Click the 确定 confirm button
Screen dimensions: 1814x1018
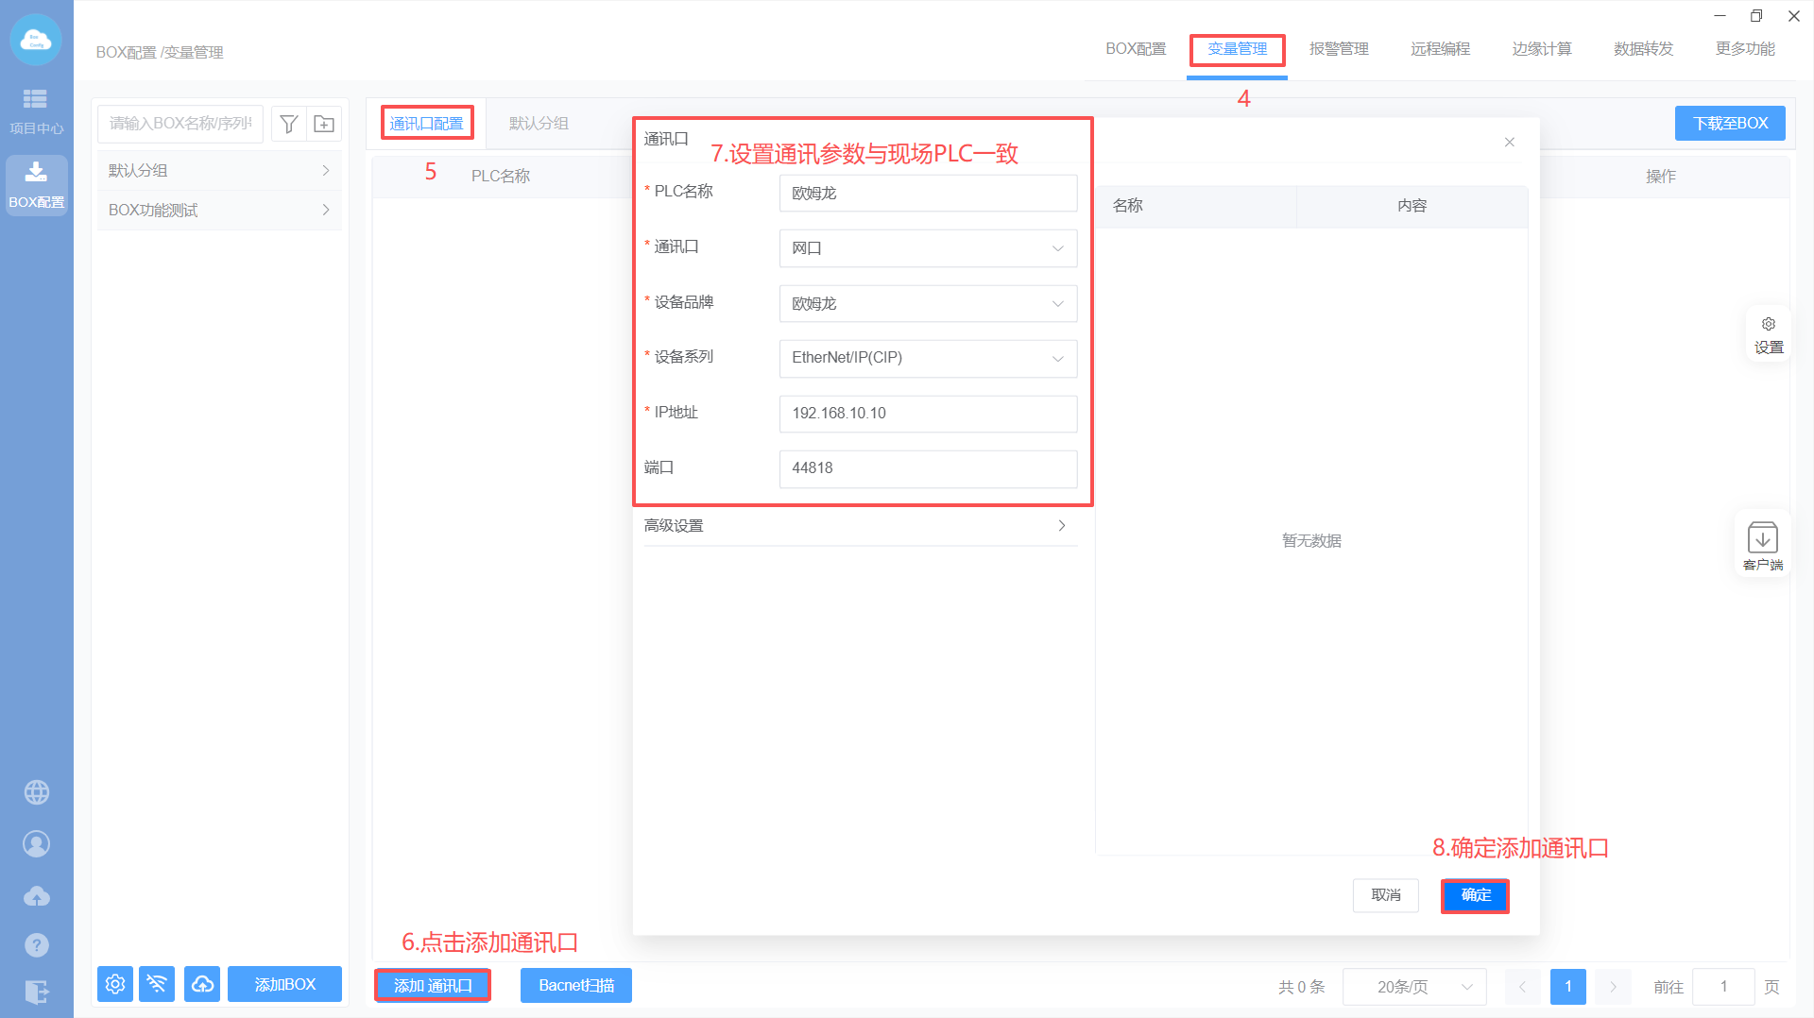(x=1475, y=895)
